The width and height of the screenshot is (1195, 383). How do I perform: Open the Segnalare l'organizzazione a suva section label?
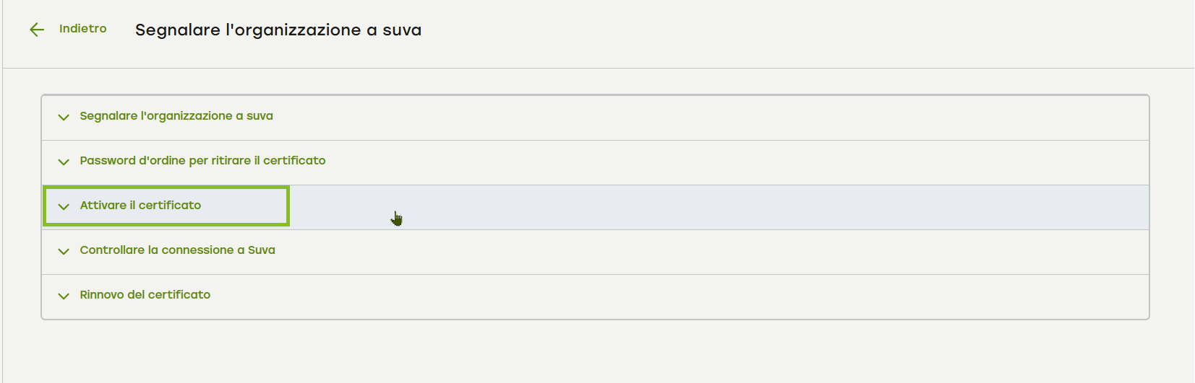176,116
